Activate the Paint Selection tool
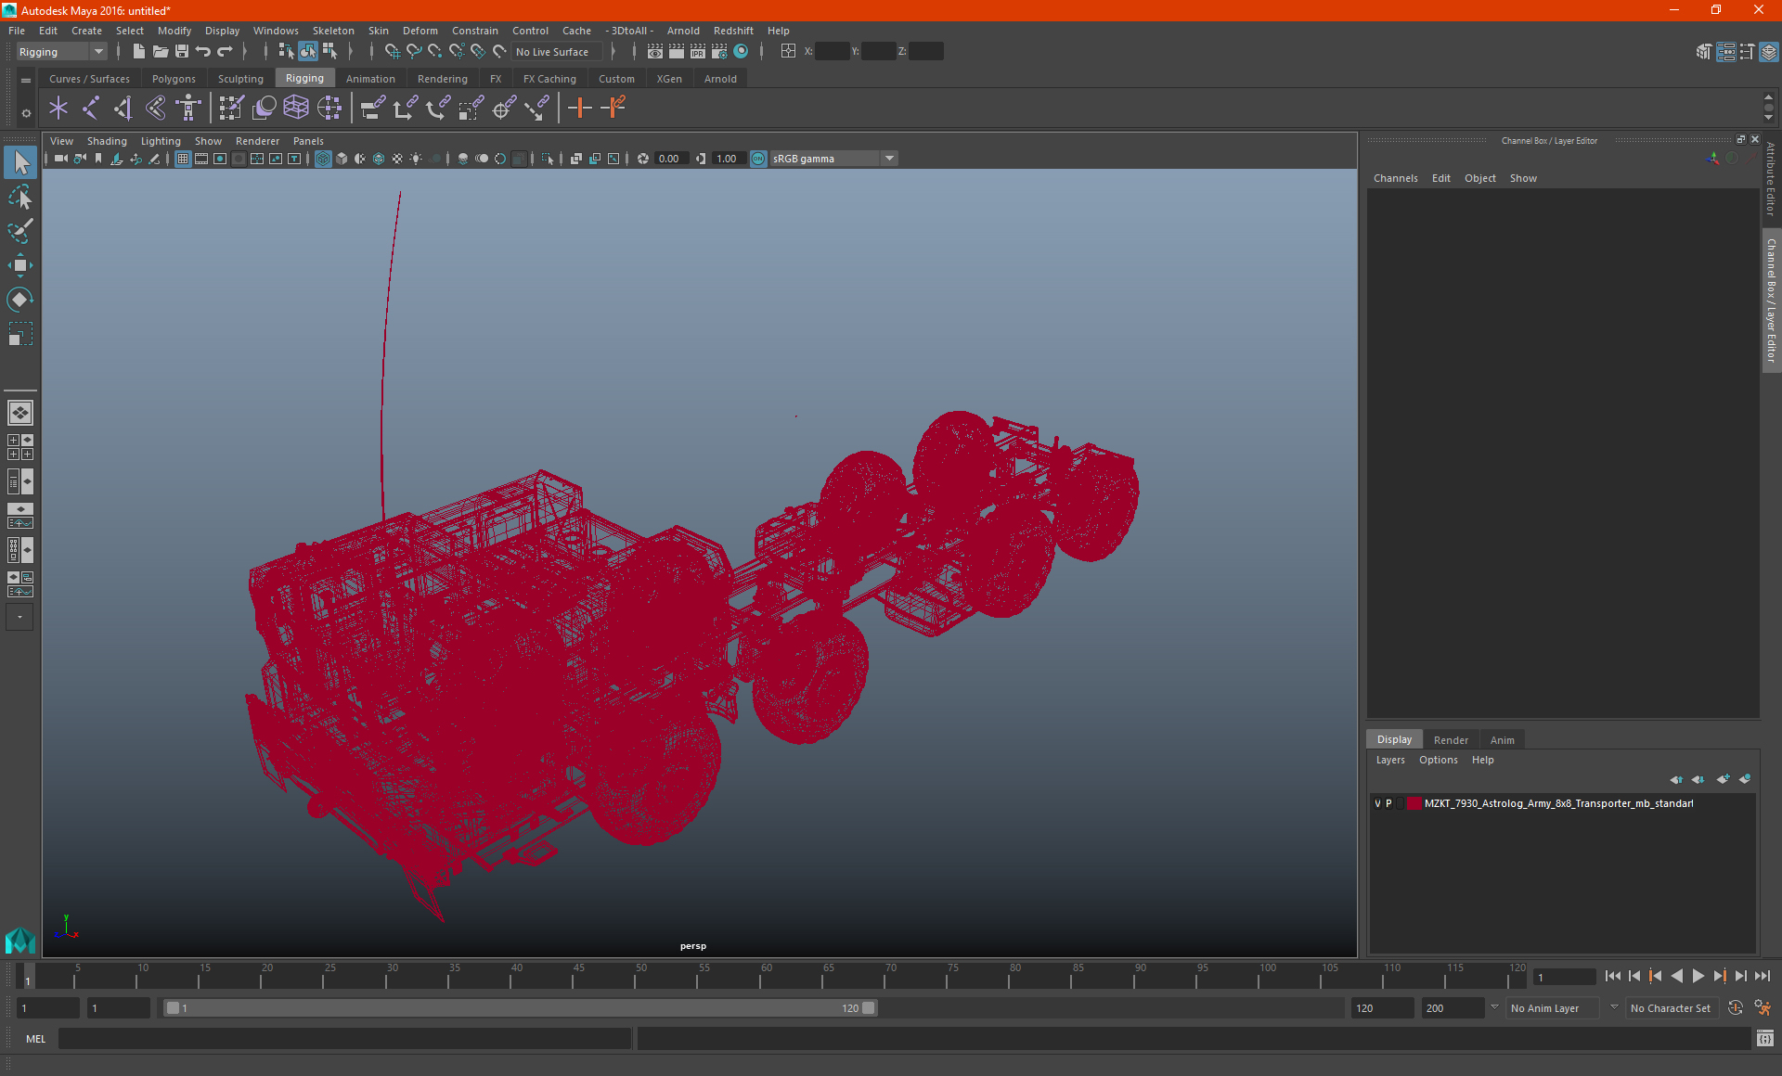Screen dimensions: 1782x1076 click(19, 231)
